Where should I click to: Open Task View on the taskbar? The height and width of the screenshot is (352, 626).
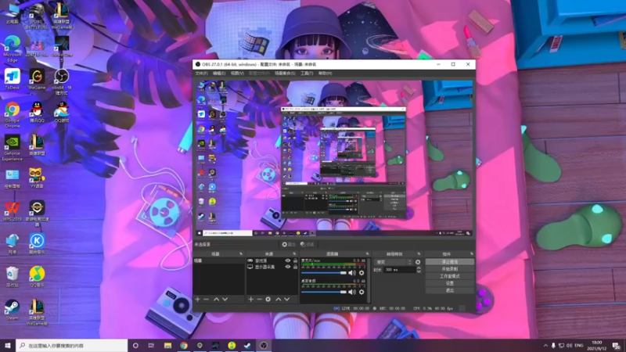(151, 345)
